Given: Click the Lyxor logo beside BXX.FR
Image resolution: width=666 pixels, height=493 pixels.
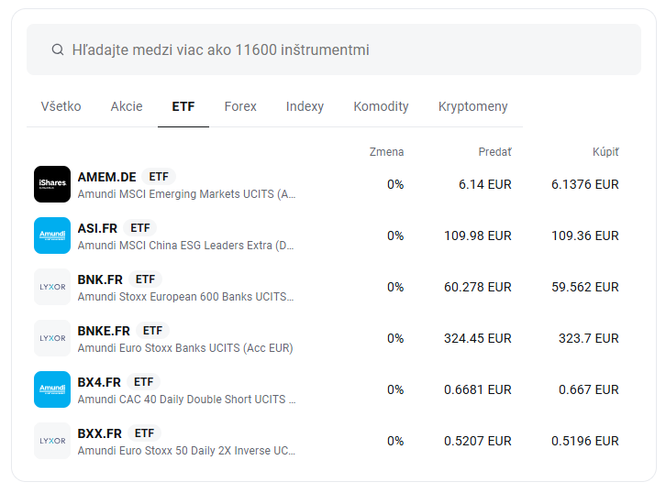Looking at the screenshot, I should pos(52,441).
